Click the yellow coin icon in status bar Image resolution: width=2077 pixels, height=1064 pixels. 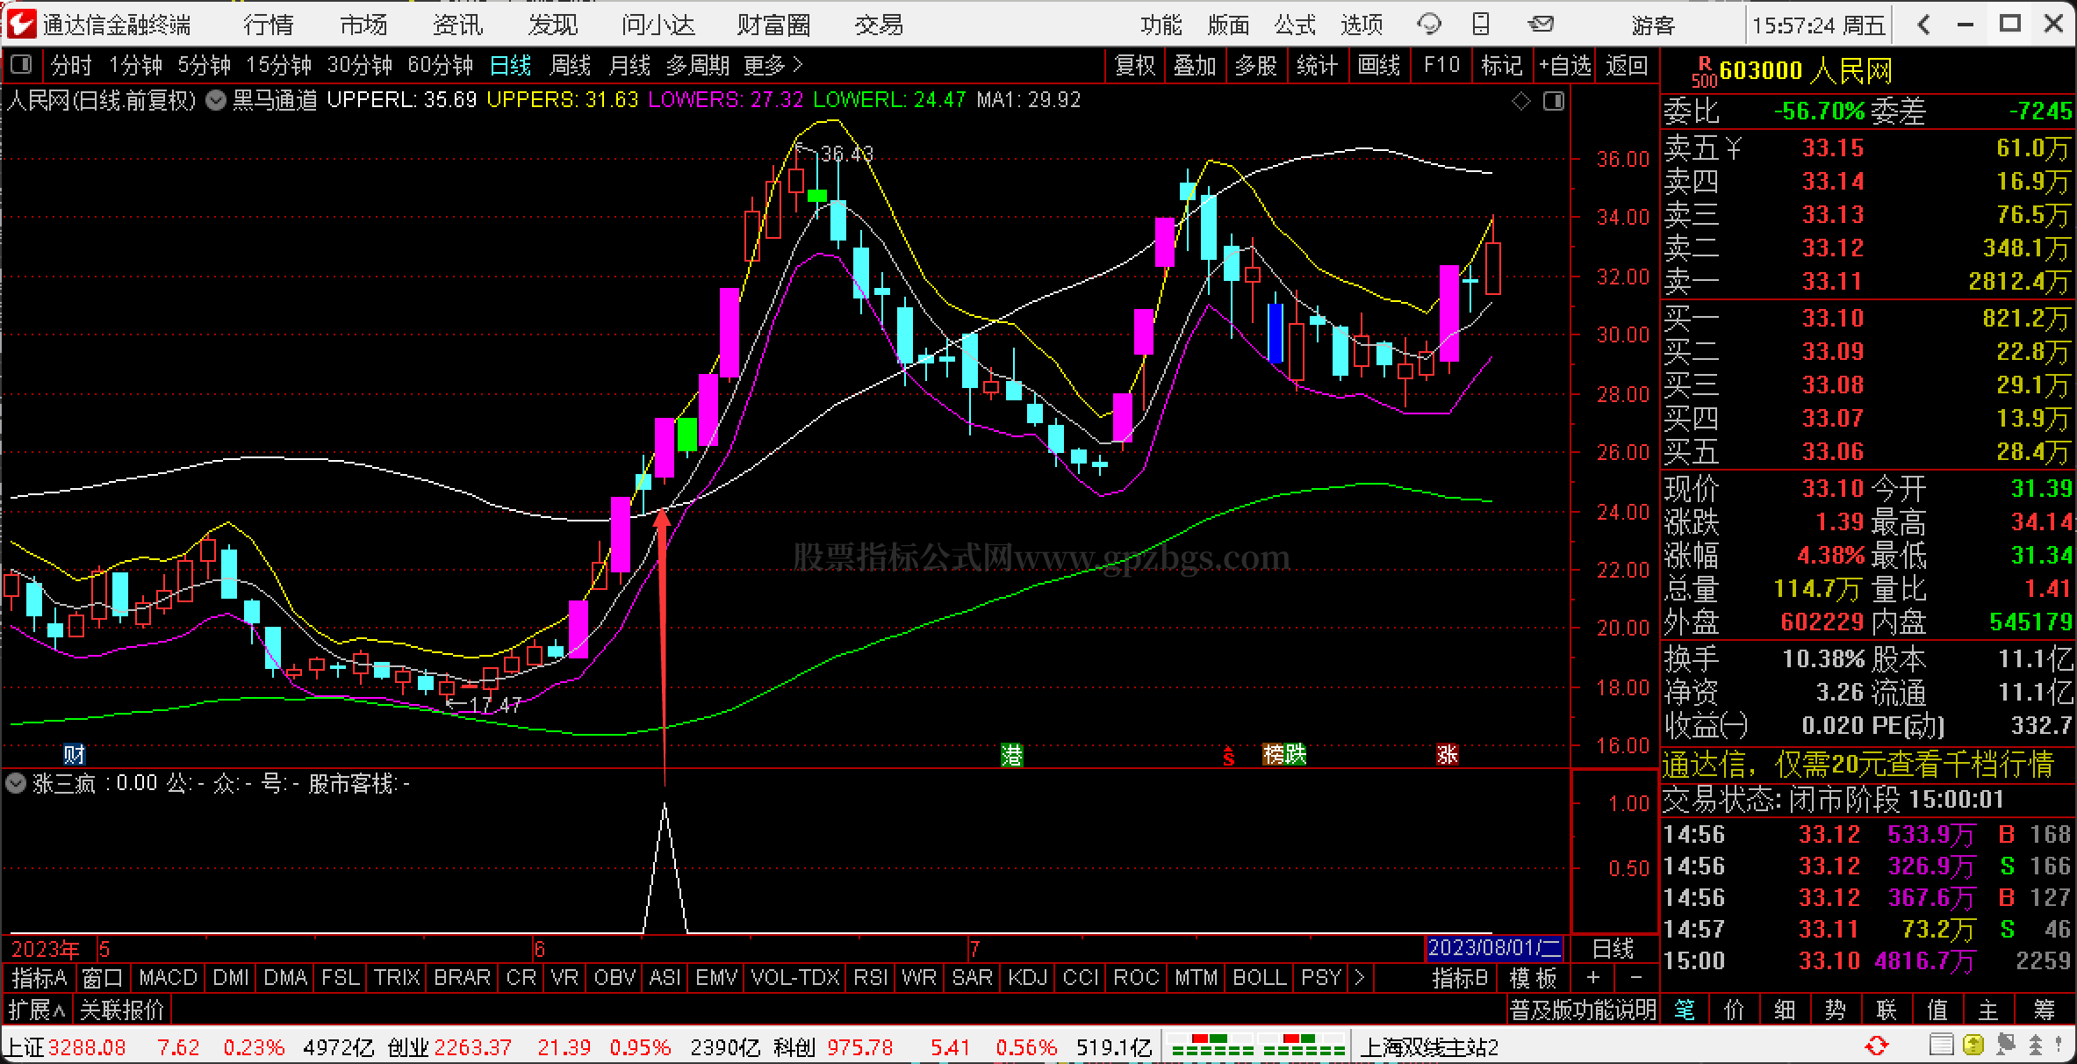click(1973, 1046)
